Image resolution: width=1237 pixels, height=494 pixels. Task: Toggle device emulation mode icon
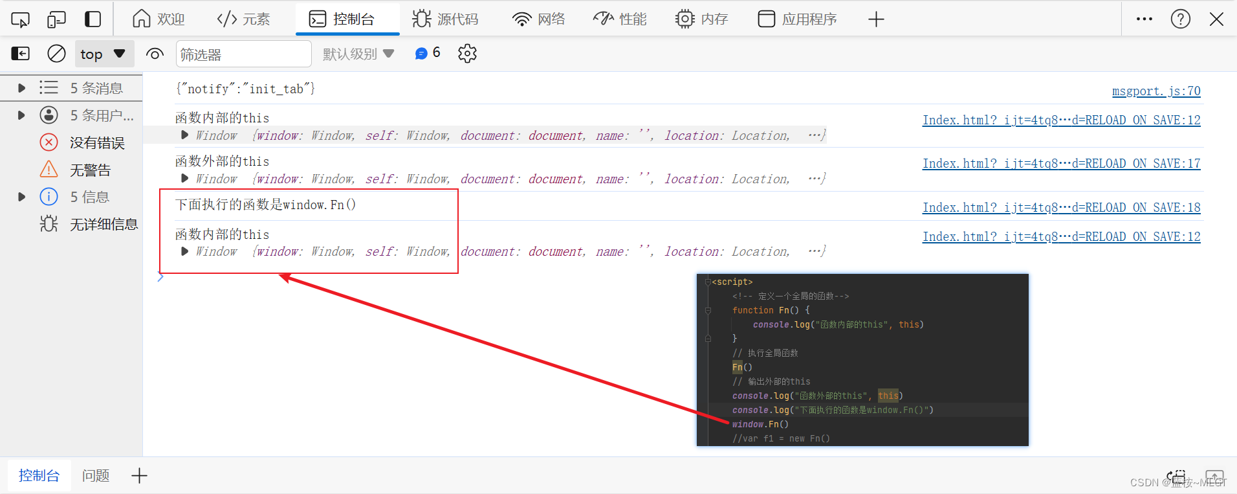[x=56, y=19]
